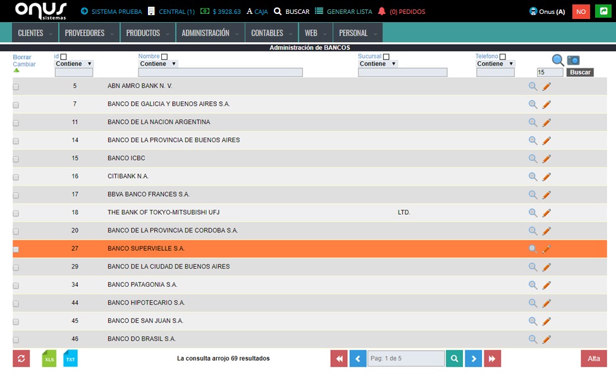Focus the id filter text field
The width and height of the screenshot is (616, 376).
pyautogui.click(x=74, y=72)
